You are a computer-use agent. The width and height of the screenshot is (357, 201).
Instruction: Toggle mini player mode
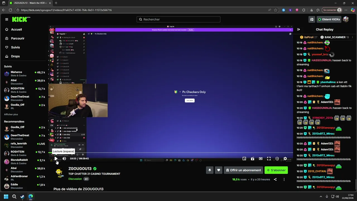pyautogui.click(x=244, y=159)
